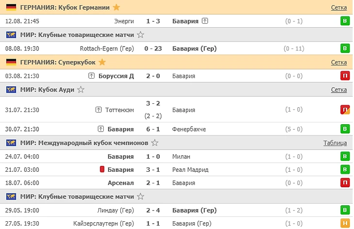Open Таблица standings link
Screen dimensions: 354x229
(x=335, y=143)
